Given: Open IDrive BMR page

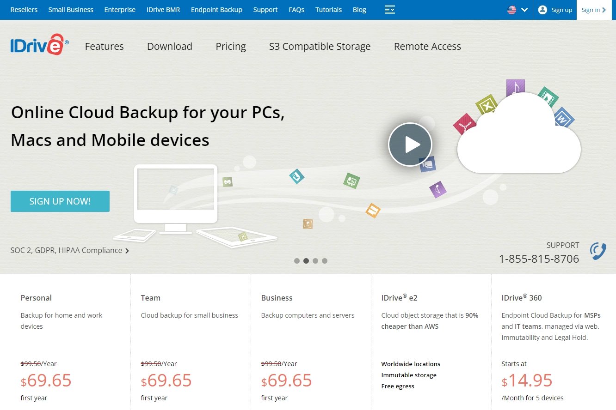Looking at the screenshot, I should click(x=163, y=10).
